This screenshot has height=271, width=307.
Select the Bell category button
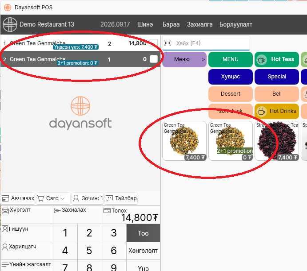277,94
